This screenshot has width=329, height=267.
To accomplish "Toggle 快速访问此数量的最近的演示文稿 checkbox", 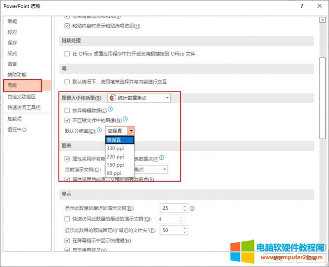I will (68, 219).
